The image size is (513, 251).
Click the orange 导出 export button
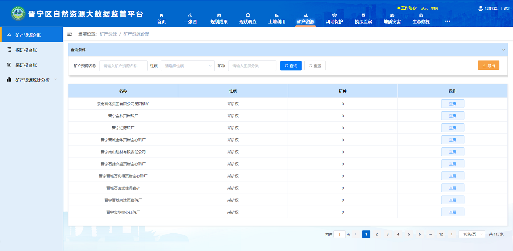point(489,66)
